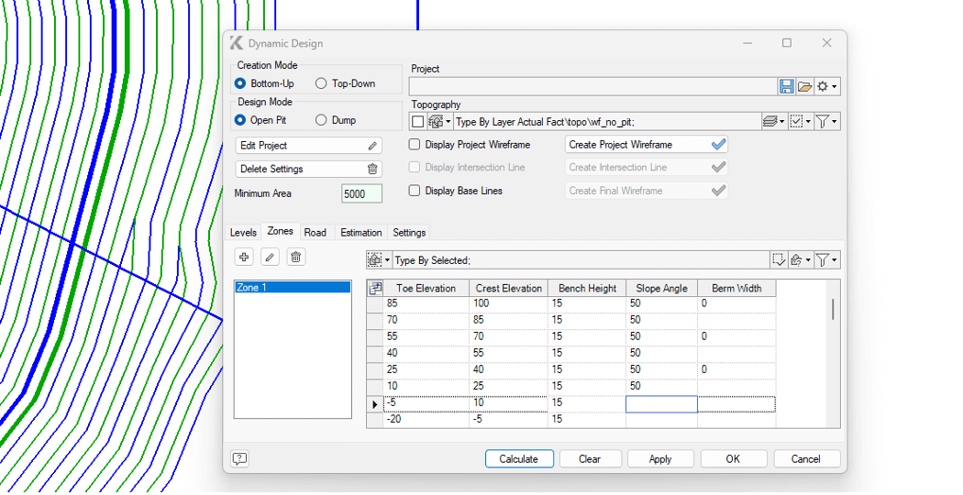
Task: Click the OK button
Action: coord(733,458)
